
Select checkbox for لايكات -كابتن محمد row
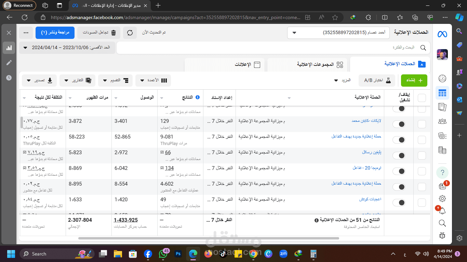(x=422, y=124)
